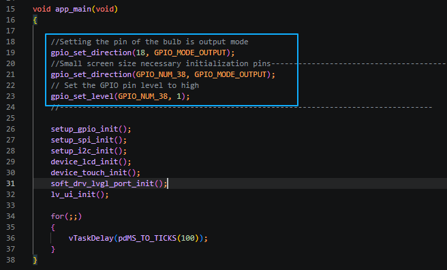Viewport: 447px width, 270px height.
Task: Click line number 34 in the gutter
Action: click(x=10, y=216)
